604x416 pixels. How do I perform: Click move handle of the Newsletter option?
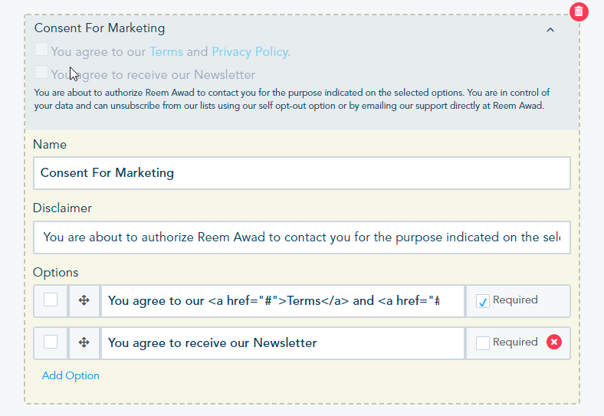(84, 342)
